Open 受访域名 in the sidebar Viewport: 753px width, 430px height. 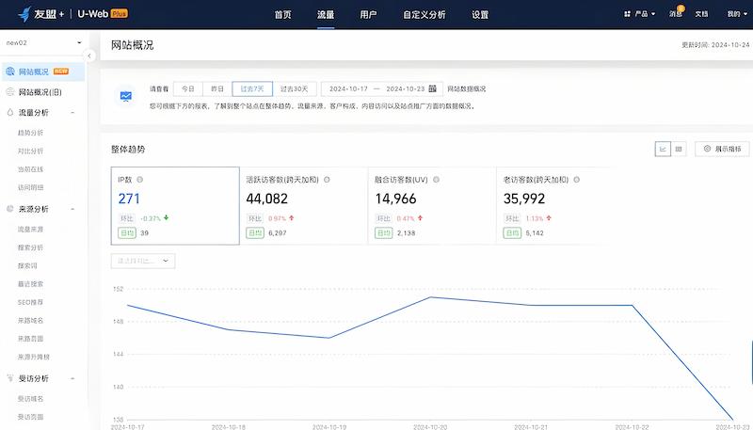30,398
